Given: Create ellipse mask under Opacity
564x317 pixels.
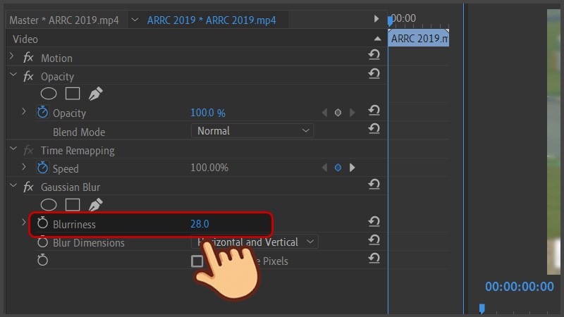Looking at the screenshot, I should coord(49,94).
